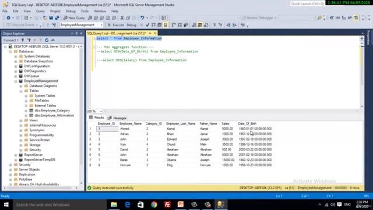373x210 pixels.
Task: Display estimated execution plan icon
Action: [153, 25]
